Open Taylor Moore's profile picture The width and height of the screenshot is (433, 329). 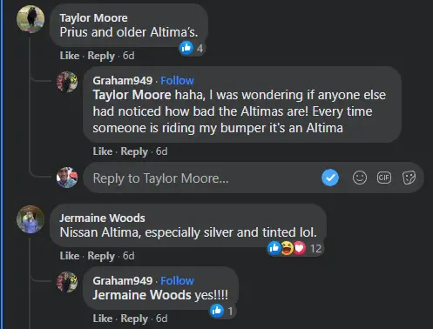pos(30,19)
